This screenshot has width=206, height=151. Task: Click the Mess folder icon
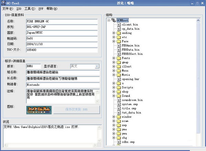[119, 71]
